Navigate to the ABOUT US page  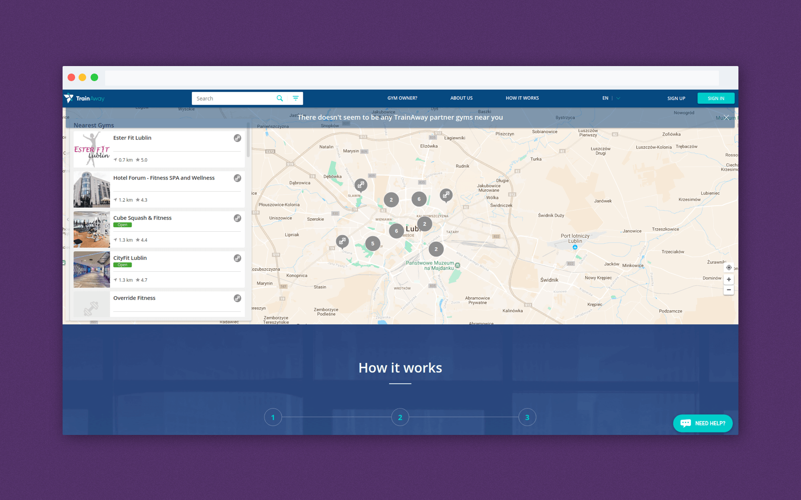click(x=461, y=98)
